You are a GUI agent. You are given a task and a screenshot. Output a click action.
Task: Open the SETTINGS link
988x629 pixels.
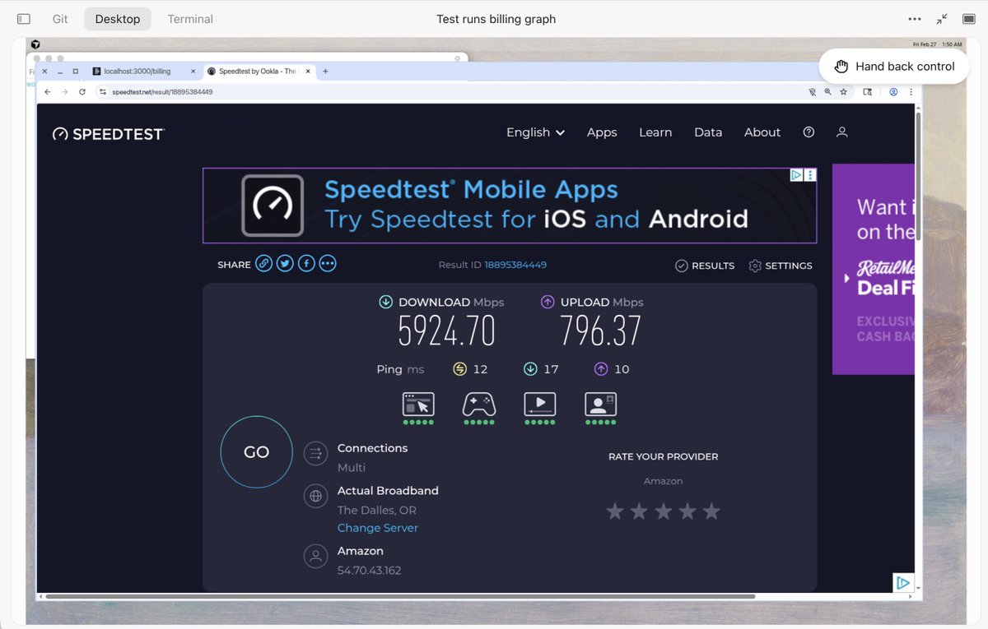(781, 266)
